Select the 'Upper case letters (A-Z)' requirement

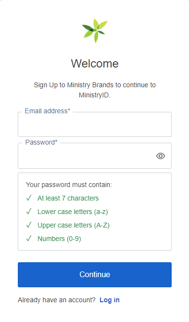pos(74,225)
